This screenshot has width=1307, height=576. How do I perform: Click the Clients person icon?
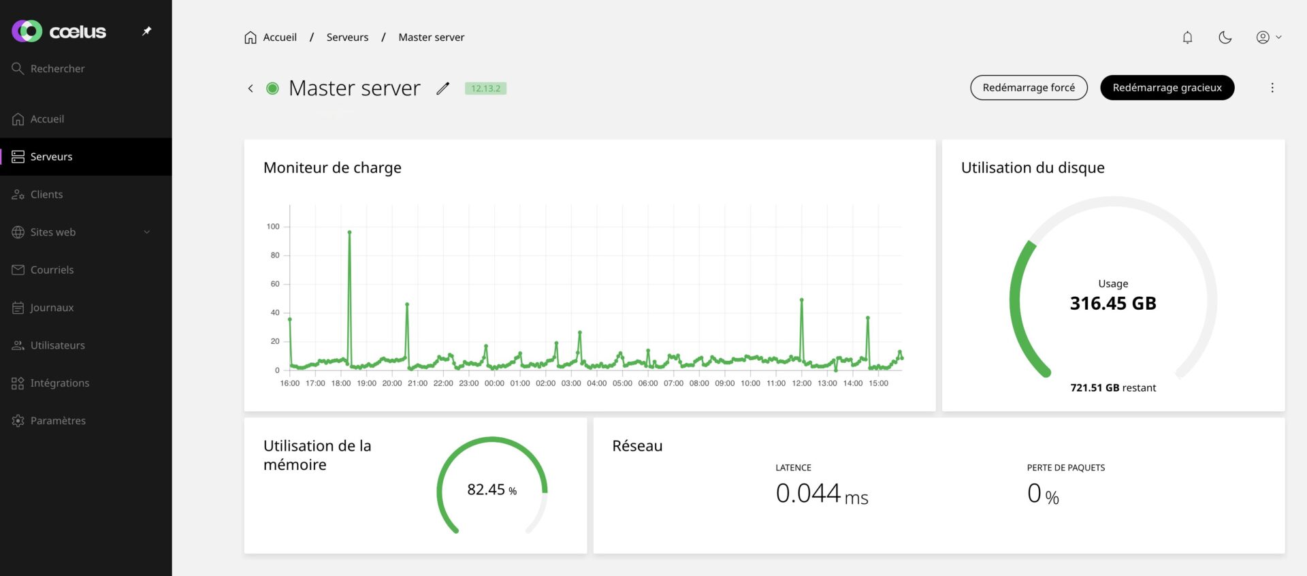tap(18, 195)
